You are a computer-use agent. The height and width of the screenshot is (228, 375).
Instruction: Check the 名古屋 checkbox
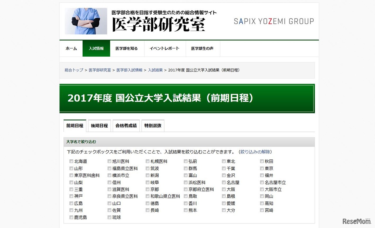coord(224,182)
